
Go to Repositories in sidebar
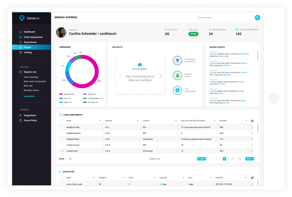click(30, 42)
